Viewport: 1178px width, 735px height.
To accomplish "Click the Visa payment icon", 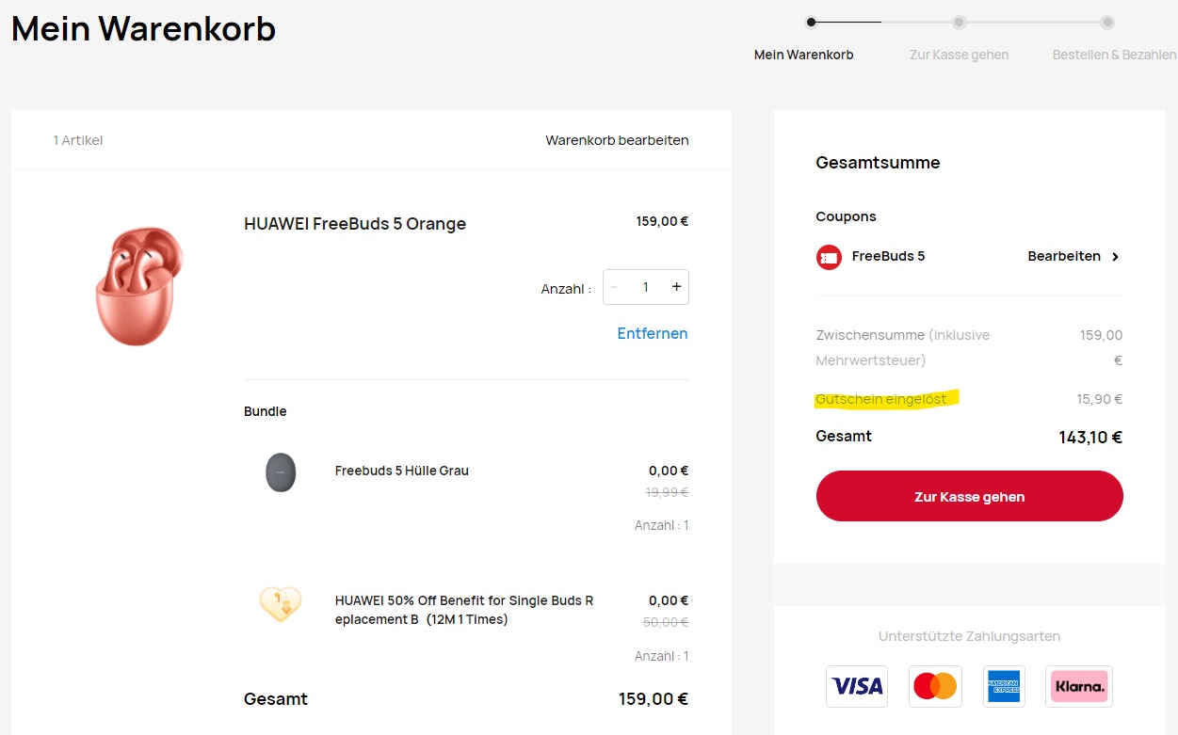I will pyautogui.click(x=856, y=686).
